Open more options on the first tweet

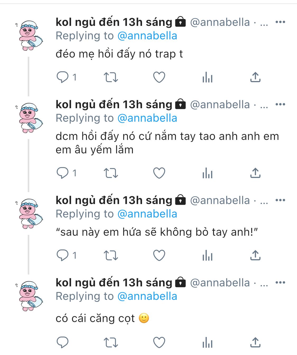click(280, 22)
